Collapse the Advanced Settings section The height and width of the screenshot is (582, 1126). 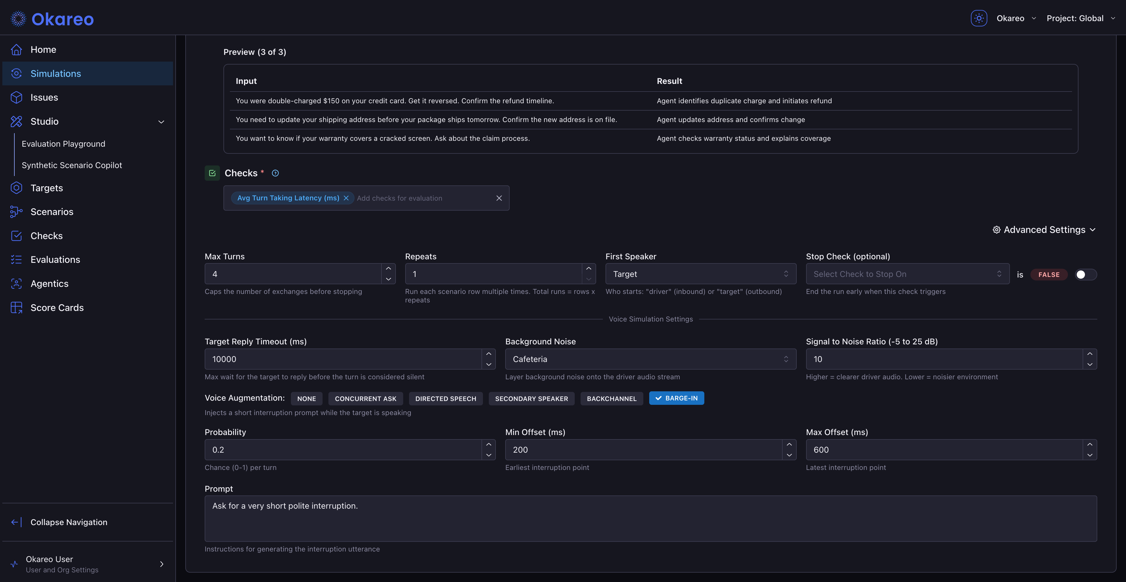[x=1044, y=230]
